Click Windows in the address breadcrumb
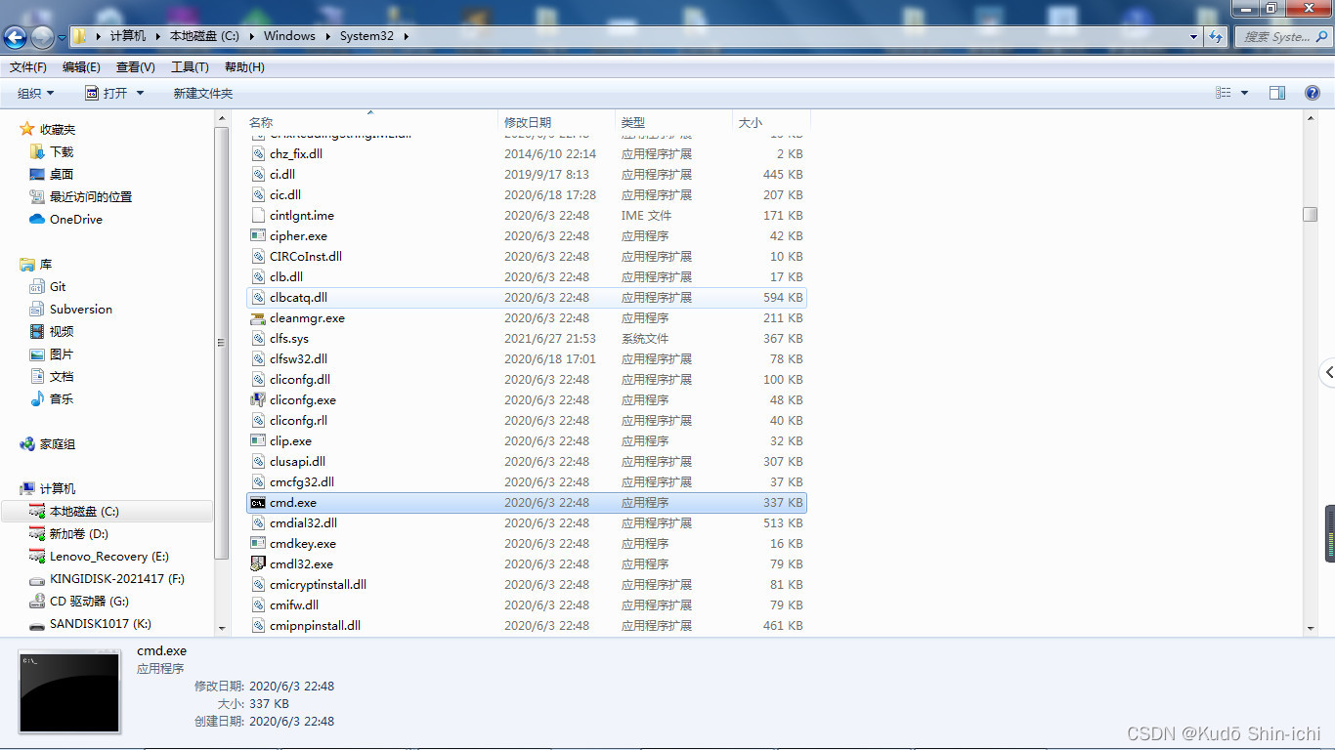This screenshot has height=750, width=1335. tap(289, 36)
